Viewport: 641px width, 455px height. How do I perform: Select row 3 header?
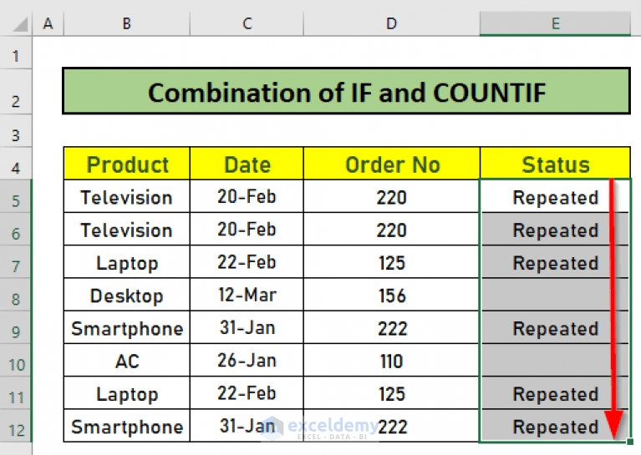(x=16, y=131)
